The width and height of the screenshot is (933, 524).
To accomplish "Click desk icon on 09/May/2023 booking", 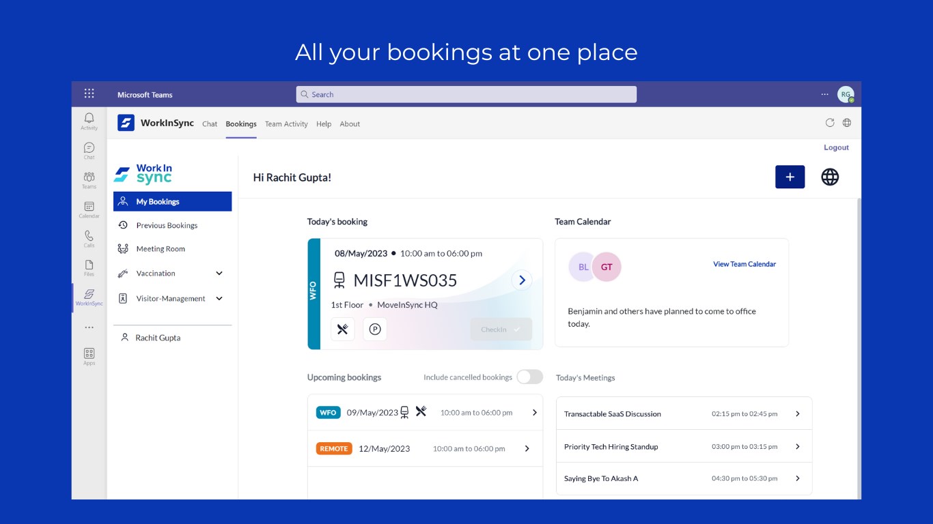I will tap(404, 412).
